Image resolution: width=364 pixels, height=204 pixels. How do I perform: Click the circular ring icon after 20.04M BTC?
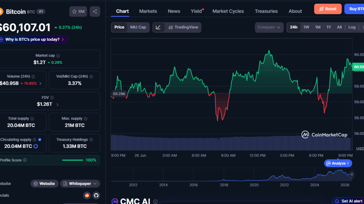pos(35,146)
